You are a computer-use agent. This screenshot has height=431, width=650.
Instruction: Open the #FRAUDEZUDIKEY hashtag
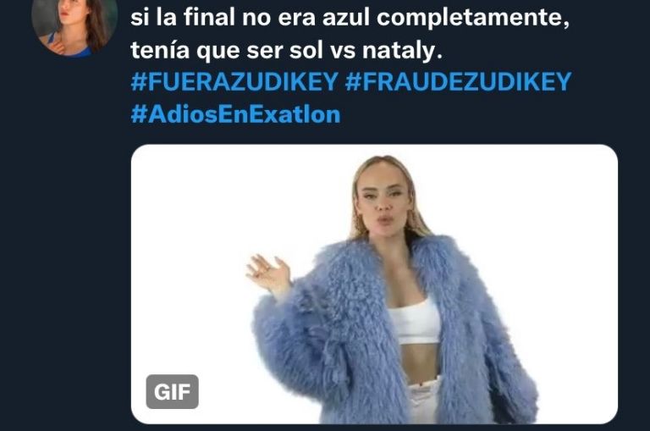(458, 81)
